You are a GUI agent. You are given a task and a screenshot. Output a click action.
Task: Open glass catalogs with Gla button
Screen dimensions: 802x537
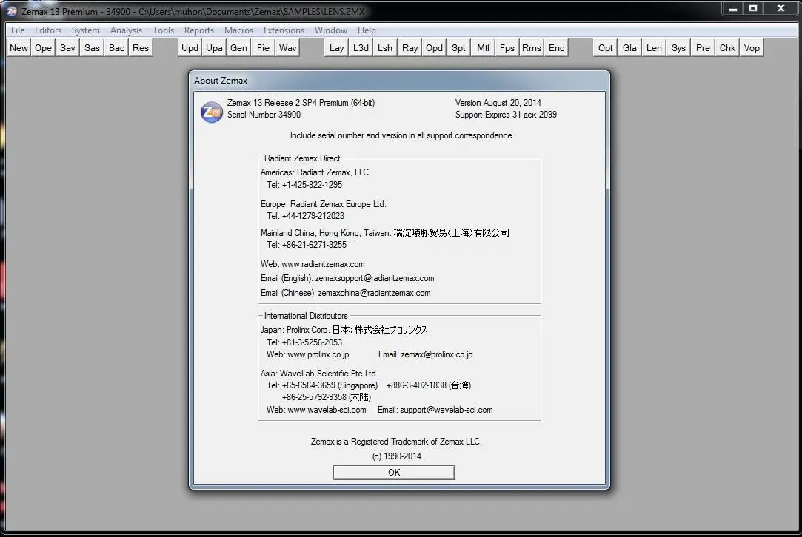pos(629,48)
